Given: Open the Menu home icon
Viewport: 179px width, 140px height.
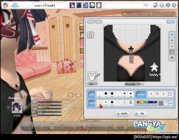Looking at the screenshot, I should point(9,23).
